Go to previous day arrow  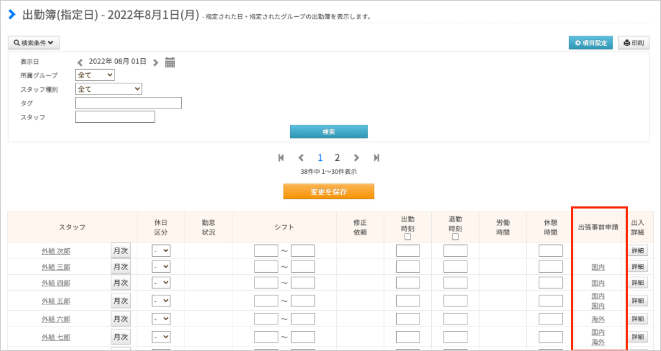(x=80, y=63)
